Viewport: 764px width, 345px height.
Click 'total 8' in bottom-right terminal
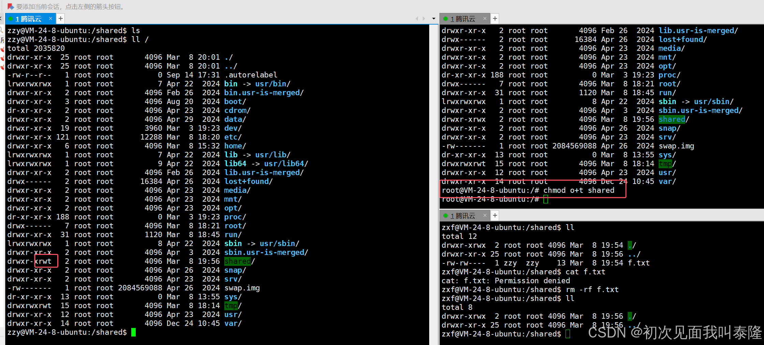(x=457, y=307)
